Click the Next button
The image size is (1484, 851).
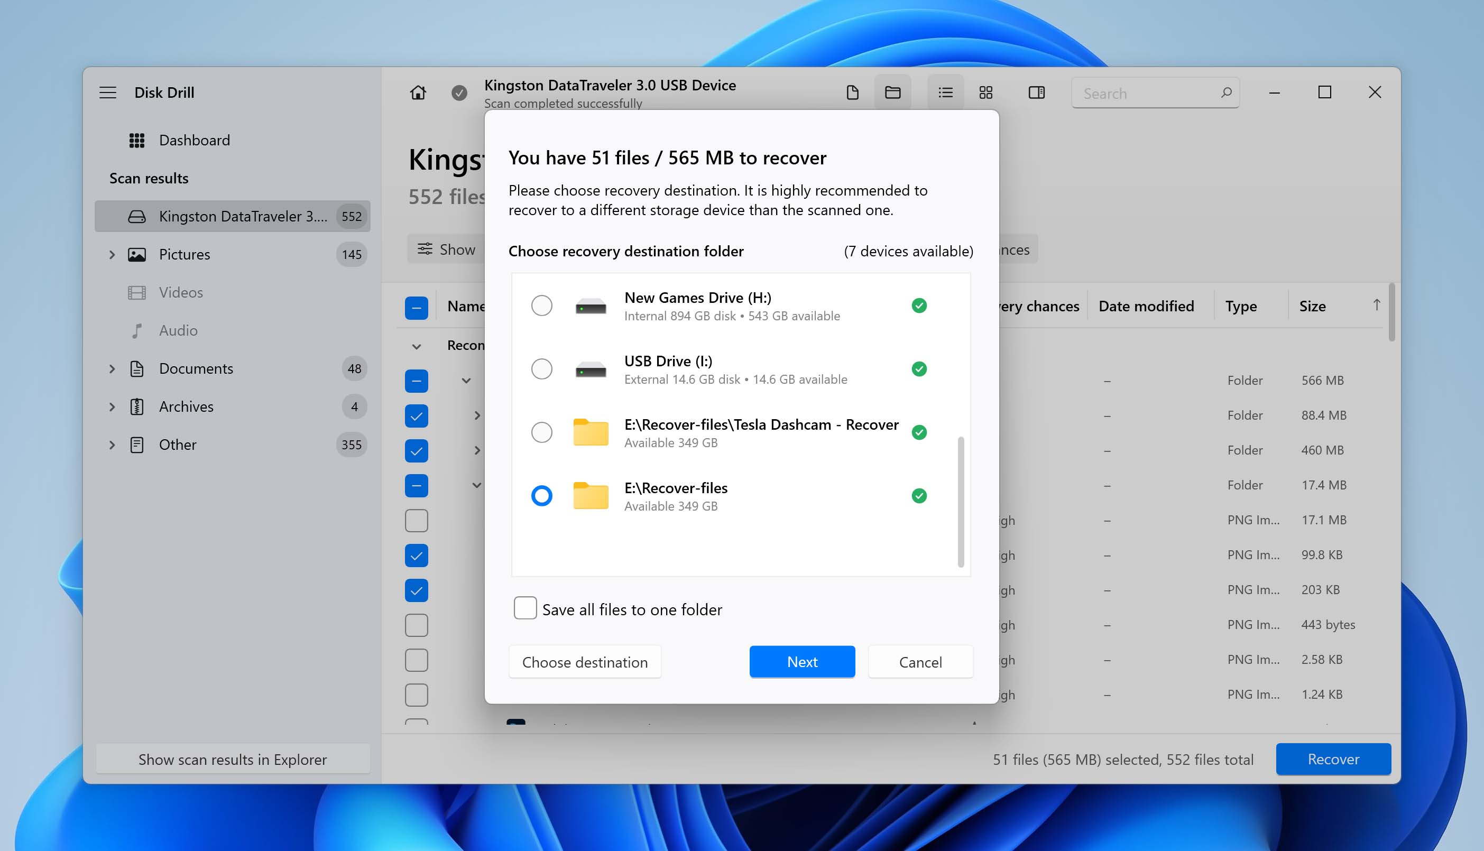coord(801,662)
